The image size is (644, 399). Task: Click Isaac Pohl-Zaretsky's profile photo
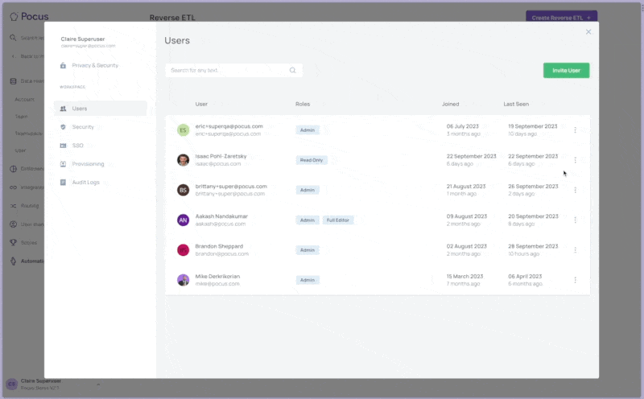coord(184,160)
